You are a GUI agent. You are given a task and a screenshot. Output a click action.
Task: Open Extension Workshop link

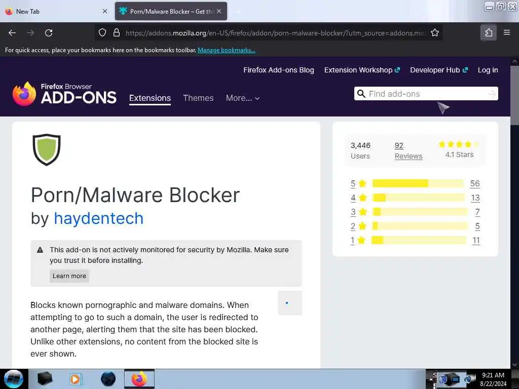pos(362,70)
